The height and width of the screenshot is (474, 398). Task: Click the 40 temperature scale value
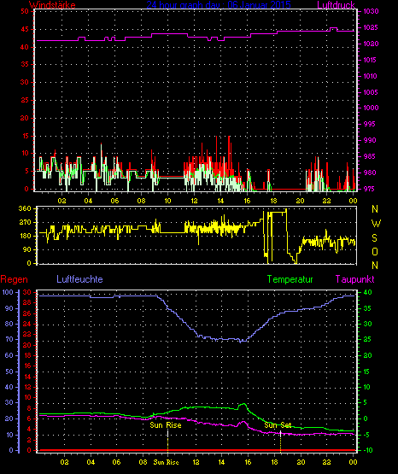367,292
